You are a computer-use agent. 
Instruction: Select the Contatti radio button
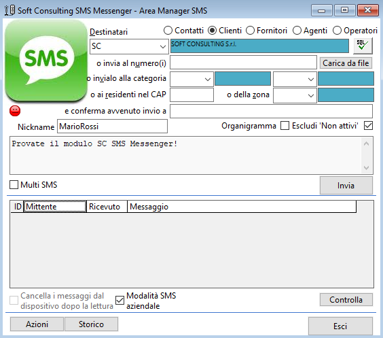(168, 31)
